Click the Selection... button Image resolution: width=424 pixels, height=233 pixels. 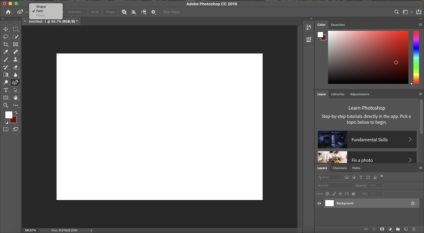[76, 12]
